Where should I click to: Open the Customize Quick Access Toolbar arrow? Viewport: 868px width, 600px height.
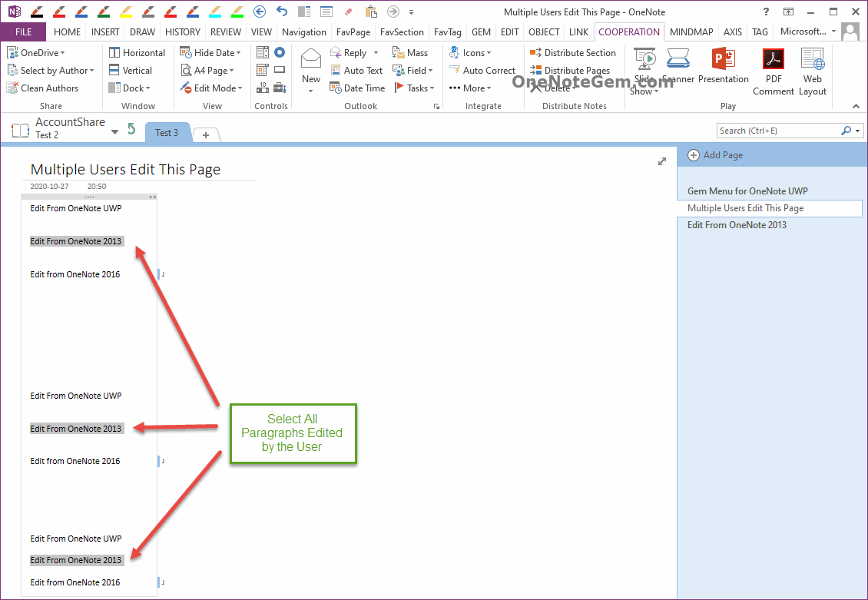[x=411, y=12]
